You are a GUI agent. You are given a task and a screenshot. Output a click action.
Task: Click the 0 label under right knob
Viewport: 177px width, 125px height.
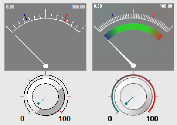tap(110, 119)
